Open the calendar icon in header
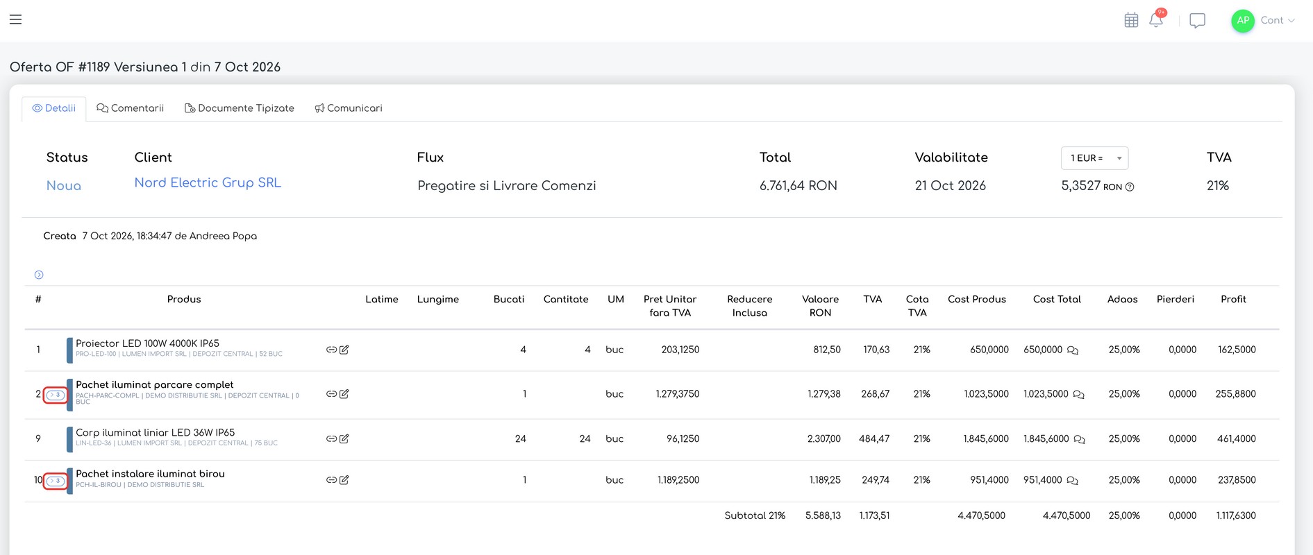This screenshot has width=1313, height=555. click(1131, 20)
